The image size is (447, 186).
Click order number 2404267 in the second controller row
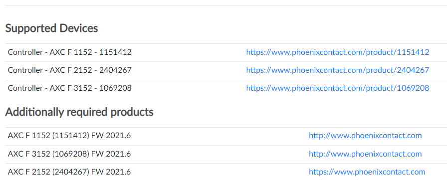coord(115,70)
